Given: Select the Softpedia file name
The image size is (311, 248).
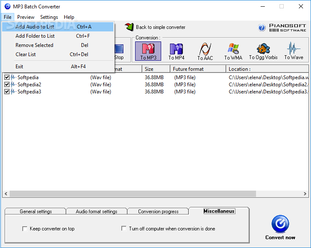Looking at the screenshot, I should (28, 77).
